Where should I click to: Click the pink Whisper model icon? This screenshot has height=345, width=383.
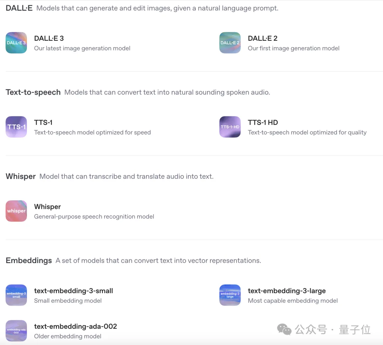(x=16, y=211)
